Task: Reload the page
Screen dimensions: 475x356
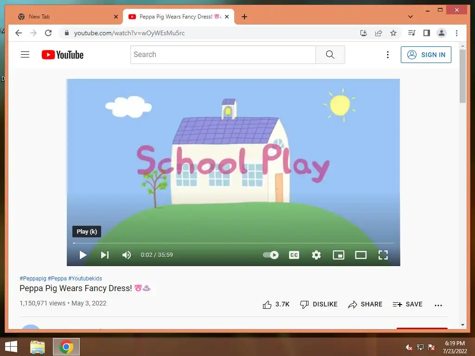Action: click(48, 33)
